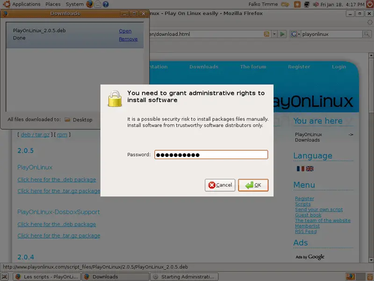The width and height of the screenshot is (374, 281).
Task: Click the Guest book link
Action: [308, 215]
